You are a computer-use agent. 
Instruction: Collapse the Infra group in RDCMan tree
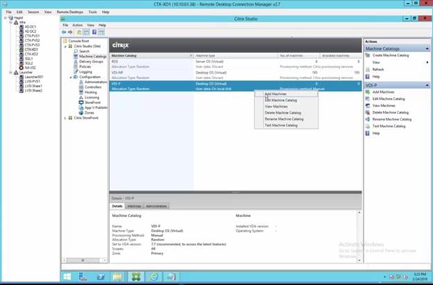pos(10,22)
